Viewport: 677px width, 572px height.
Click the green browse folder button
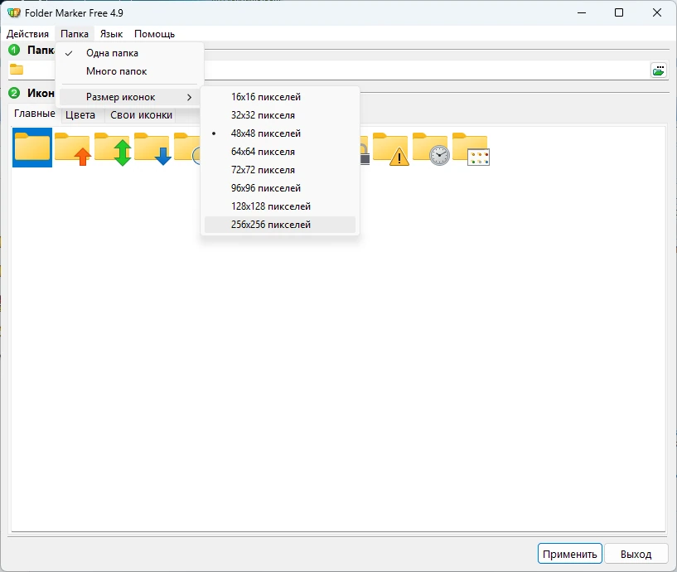659,70
